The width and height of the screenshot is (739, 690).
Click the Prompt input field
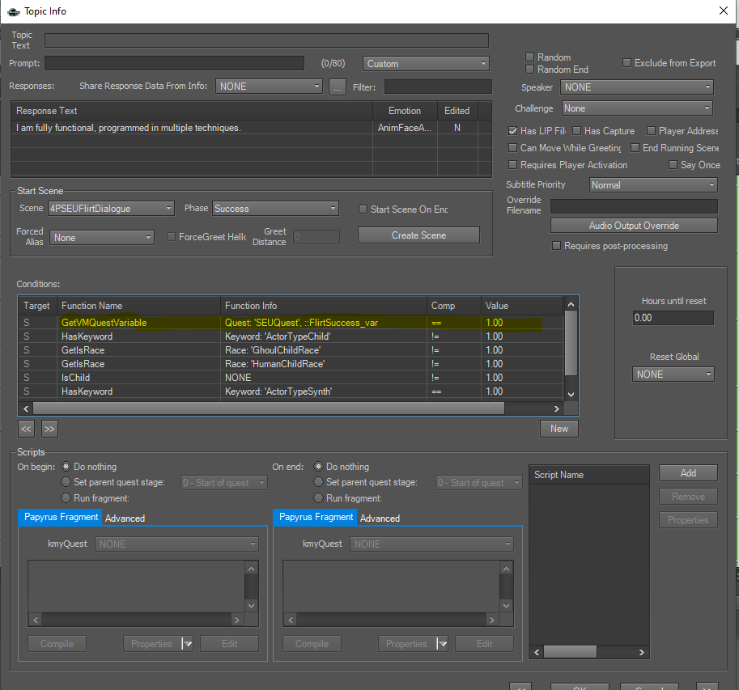[x=174, y=63]
